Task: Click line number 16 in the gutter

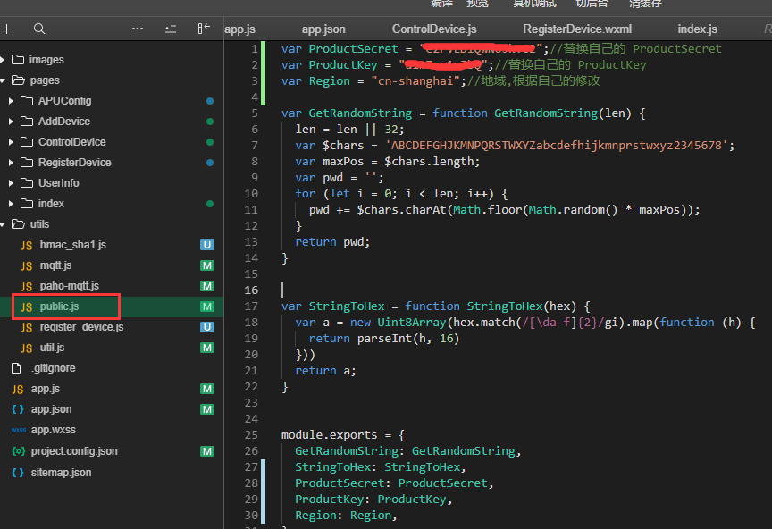Action: (x=251, y=290)
